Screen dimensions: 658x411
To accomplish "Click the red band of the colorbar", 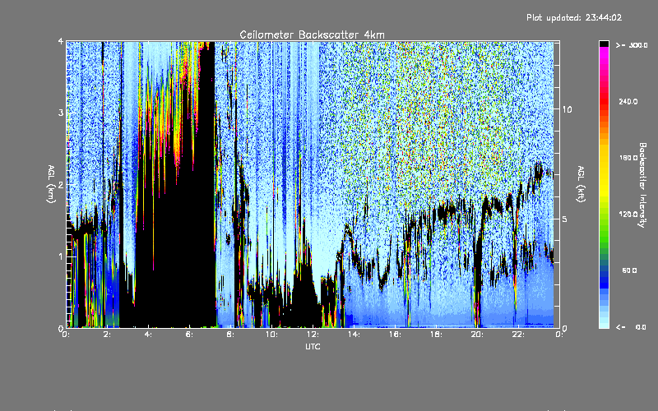I will 604,100.
